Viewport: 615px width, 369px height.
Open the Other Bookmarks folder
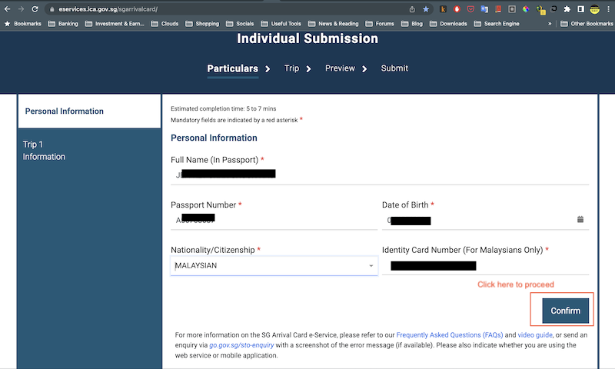[587, 24]
